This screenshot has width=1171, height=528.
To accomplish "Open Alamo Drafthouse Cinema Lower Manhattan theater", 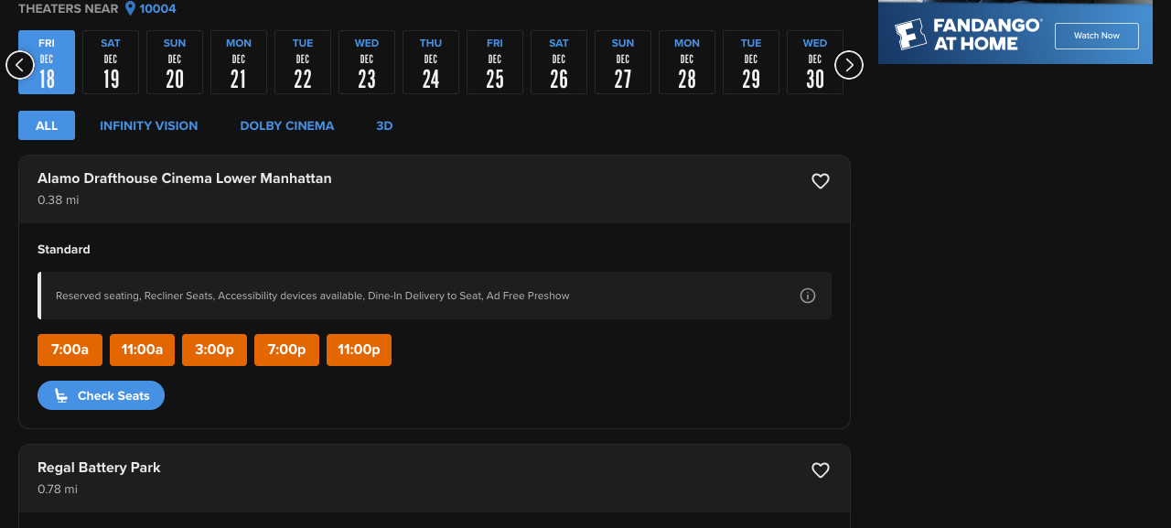I will [x=185, y=178].
